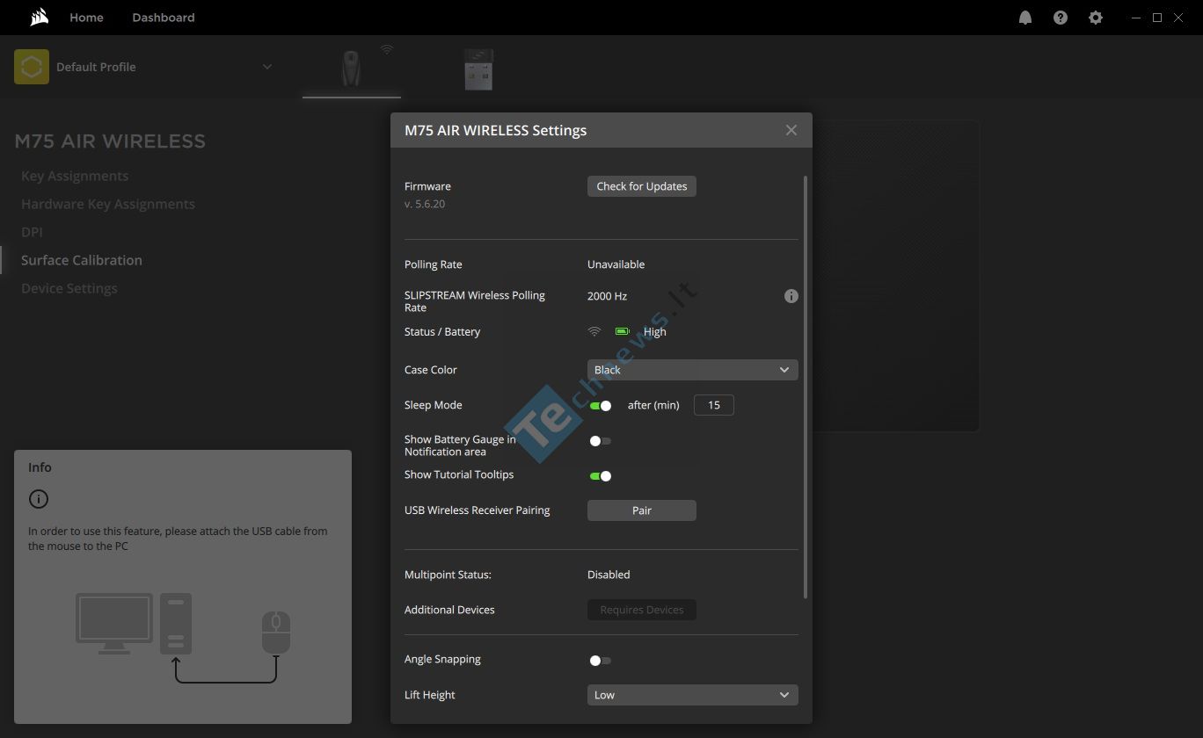
Task: Expand the Default Profile dropdown chevron
Action: point(267,67)
